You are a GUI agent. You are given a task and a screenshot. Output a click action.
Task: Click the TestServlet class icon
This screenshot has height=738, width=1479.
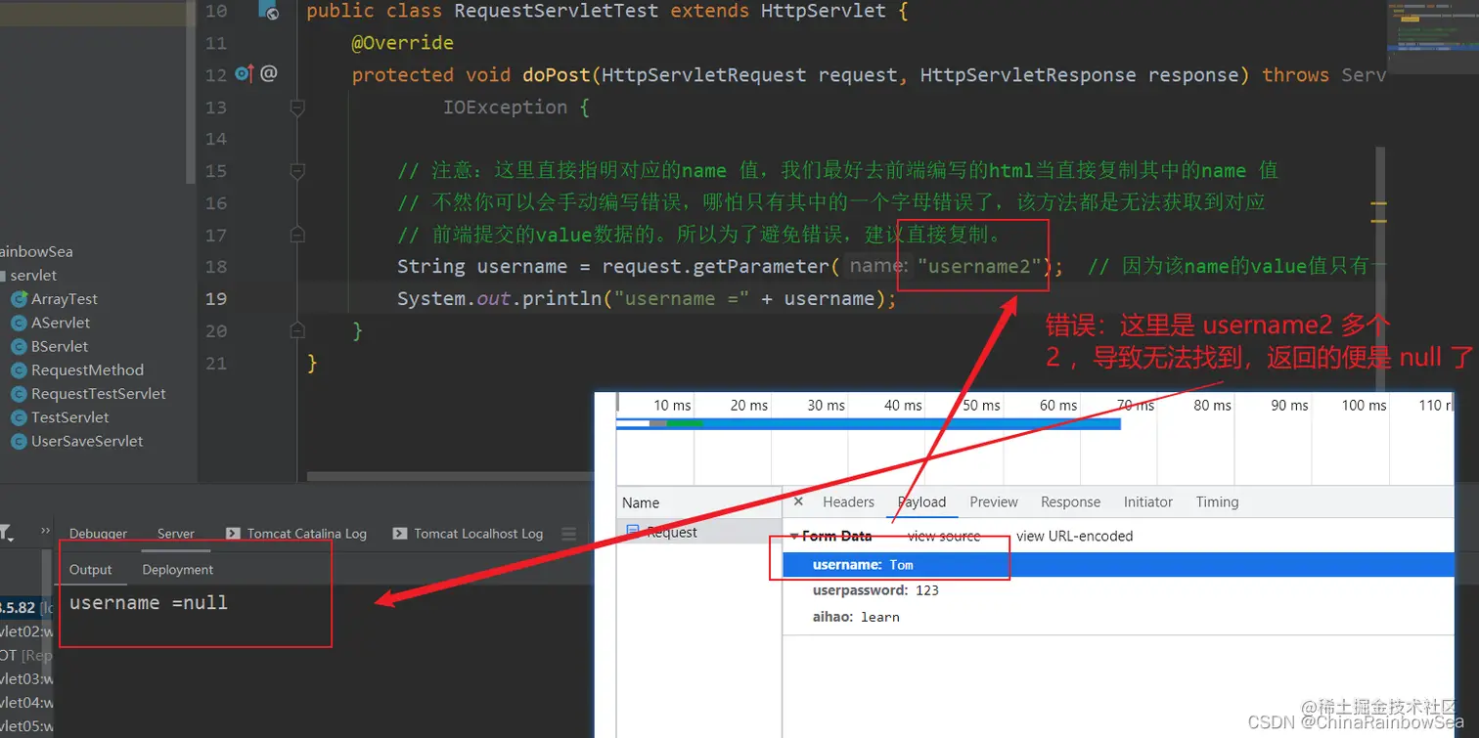[x=18, y=417]
